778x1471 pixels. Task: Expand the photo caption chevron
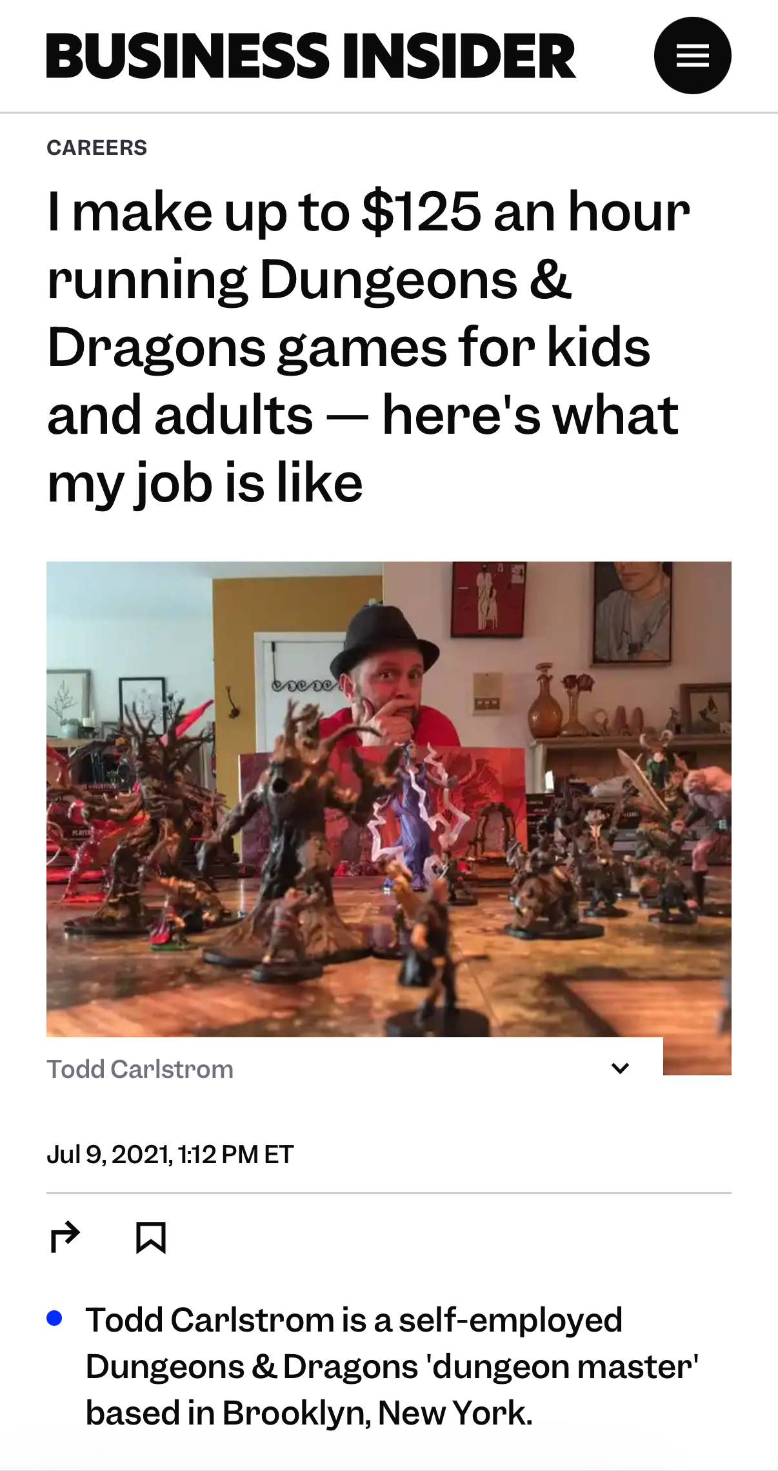click(x=620, y=1068)
